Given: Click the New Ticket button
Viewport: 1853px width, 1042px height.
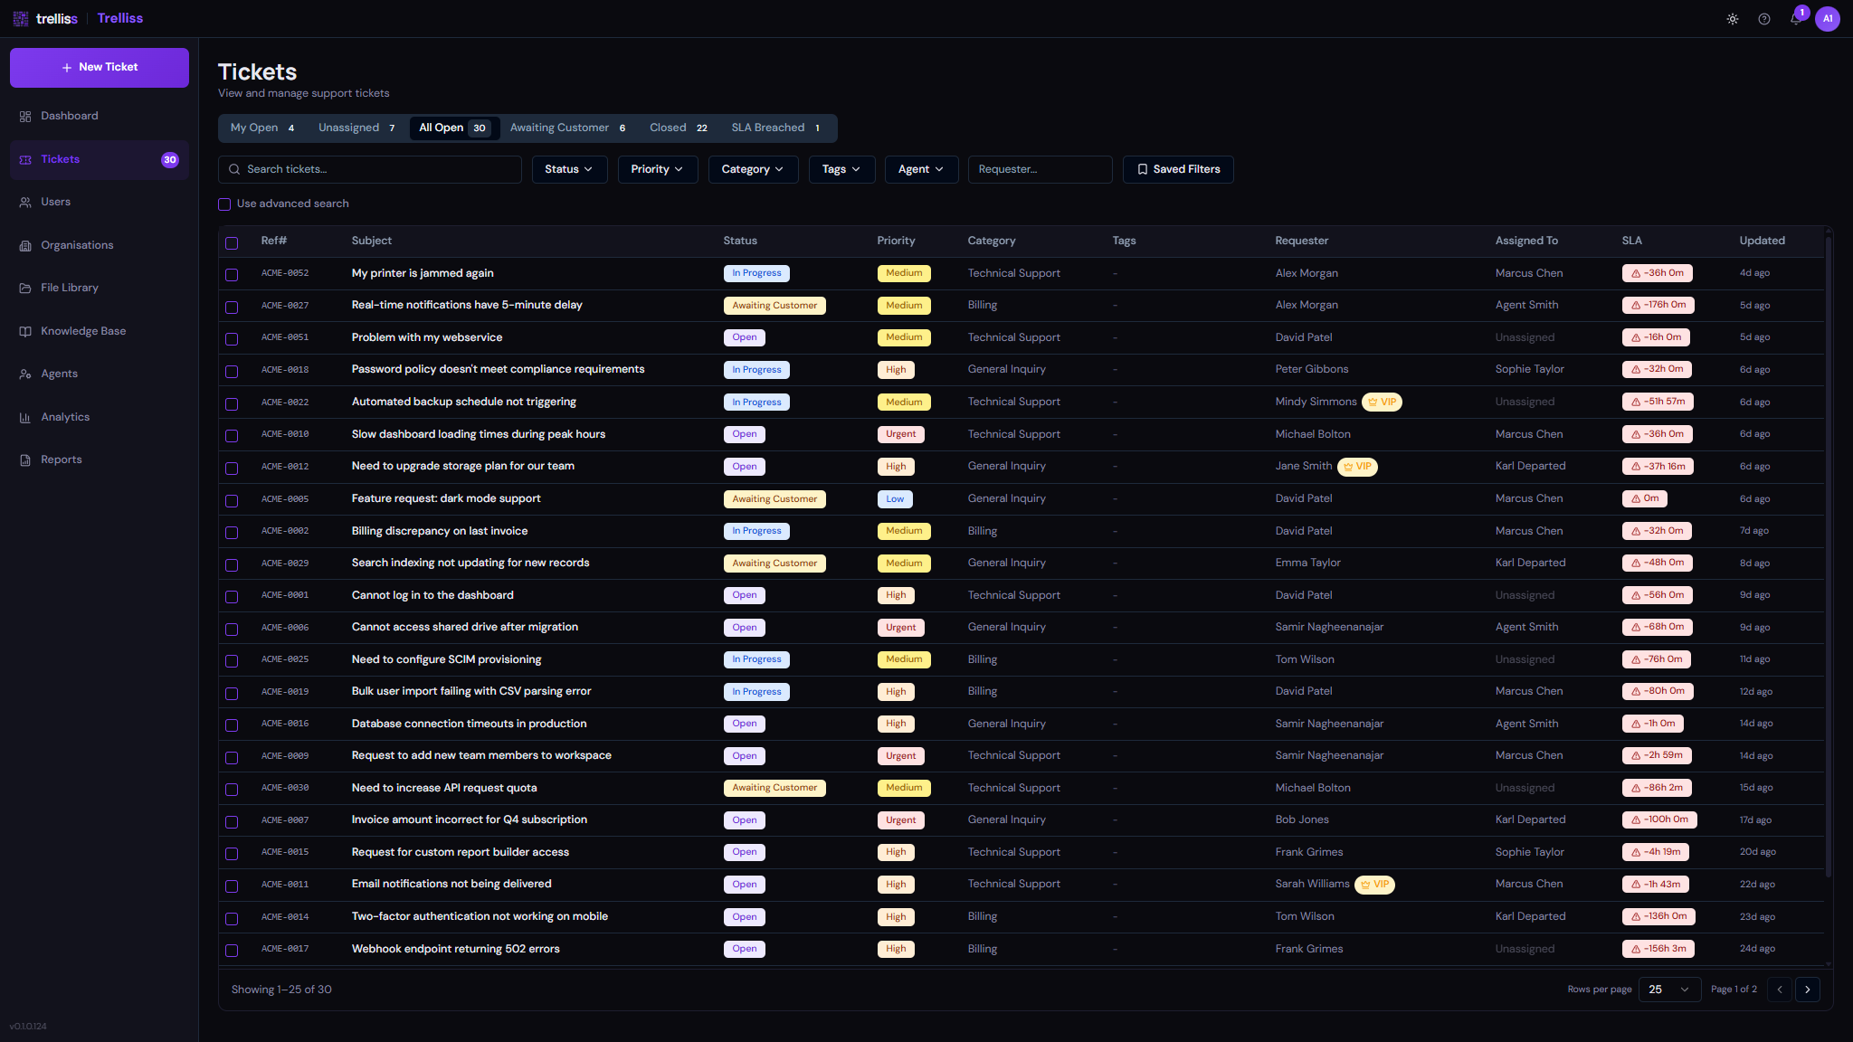Looking at the screenshot, I should [x=100, y=67].
